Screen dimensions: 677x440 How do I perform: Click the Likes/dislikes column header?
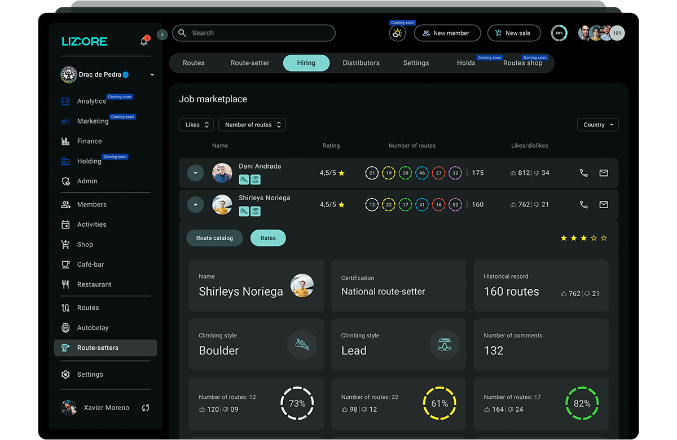pos(530,146)
